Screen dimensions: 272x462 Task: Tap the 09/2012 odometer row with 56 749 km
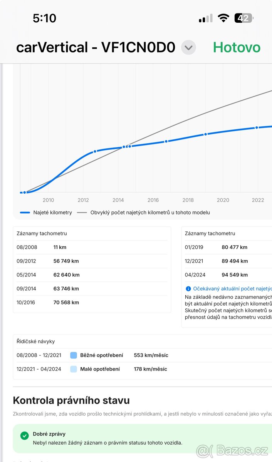(92, 261)
